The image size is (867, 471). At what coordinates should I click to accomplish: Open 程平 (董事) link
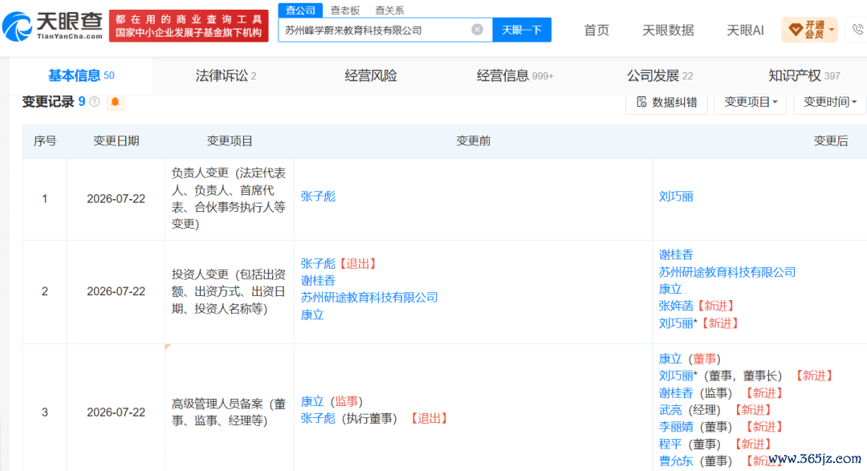[670, 444]
